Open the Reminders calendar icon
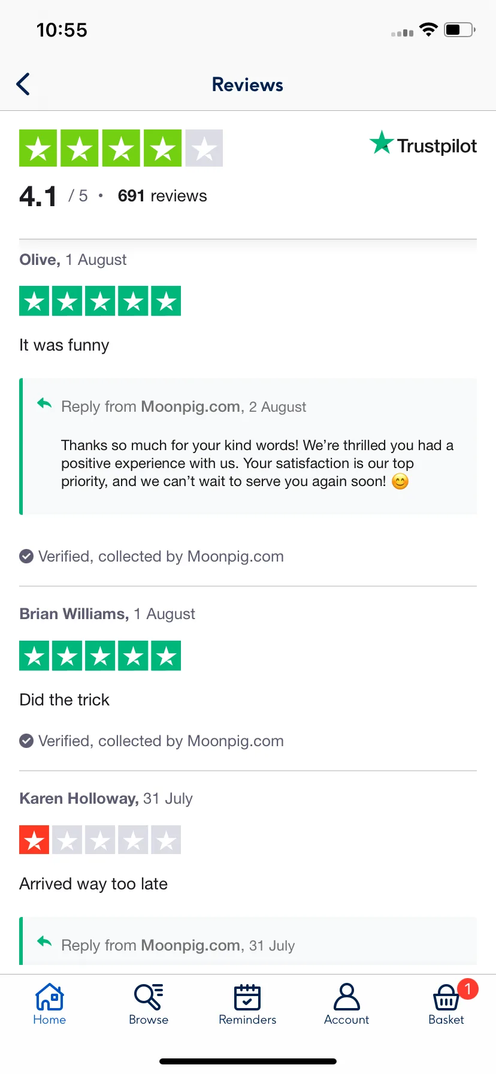 [247, 997]
